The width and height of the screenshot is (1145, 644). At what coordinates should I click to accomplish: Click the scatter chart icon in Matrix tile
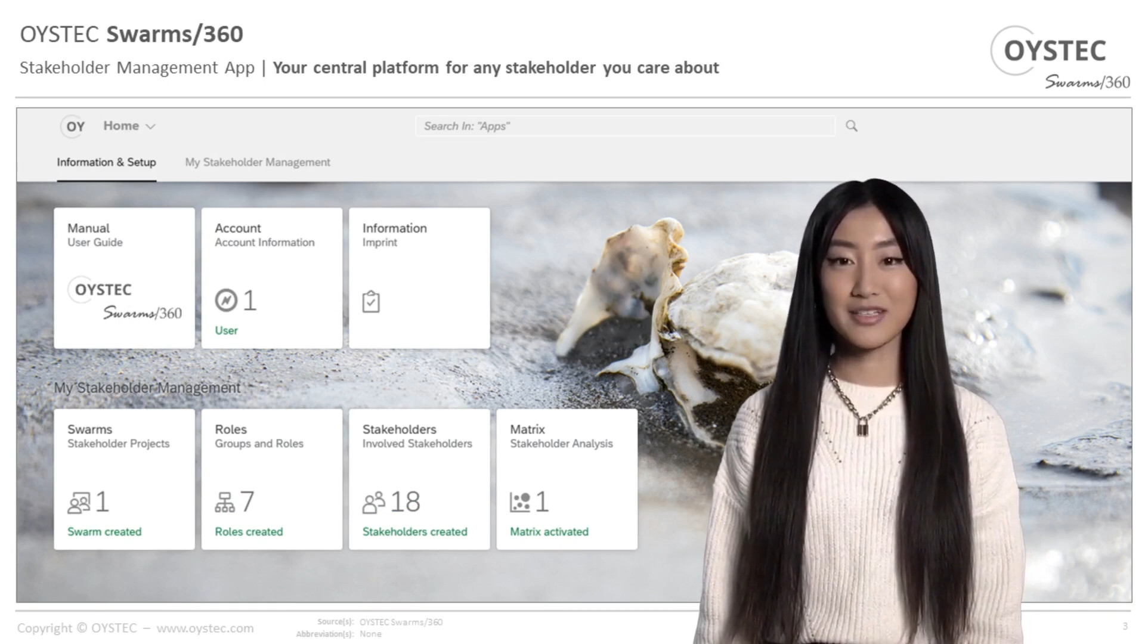520,503
